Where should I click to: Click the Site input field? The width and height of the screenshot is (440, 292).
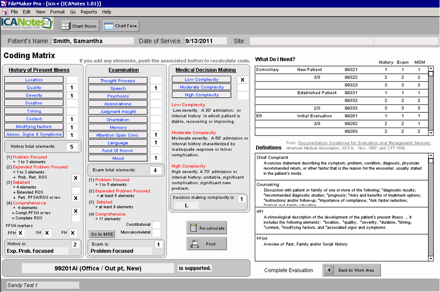(x=311, y=41)
